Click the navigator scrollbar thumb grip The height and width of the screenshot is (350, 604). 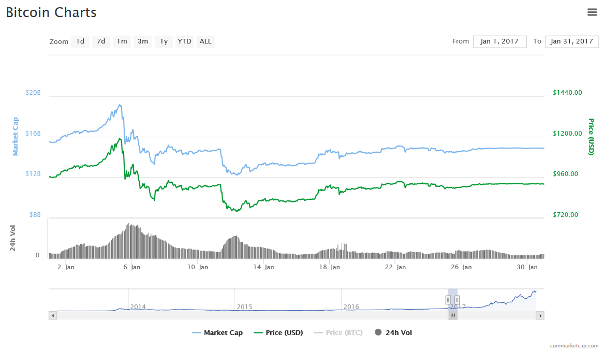(x=453, y=316)
